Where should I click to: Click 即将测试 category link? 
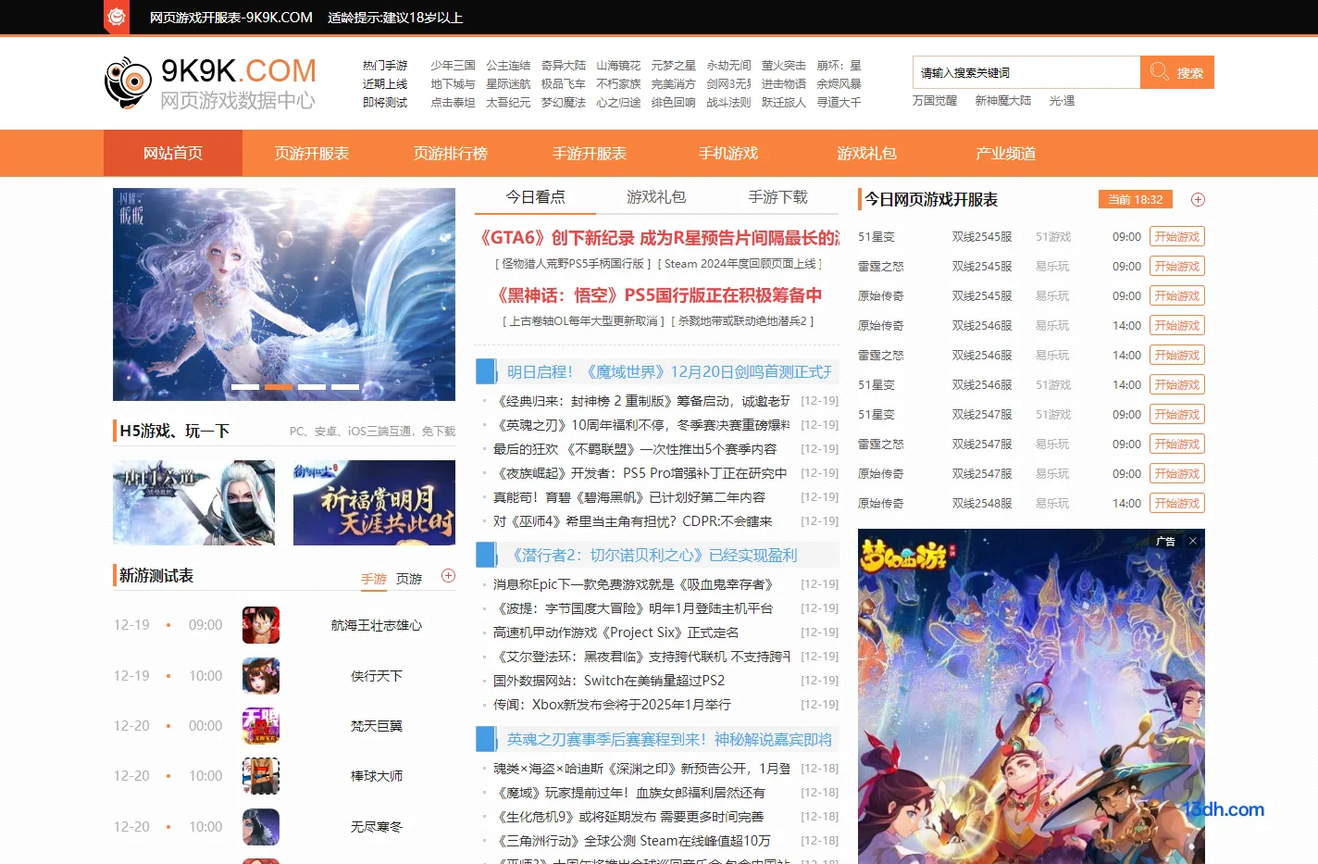tap(385, 103)
